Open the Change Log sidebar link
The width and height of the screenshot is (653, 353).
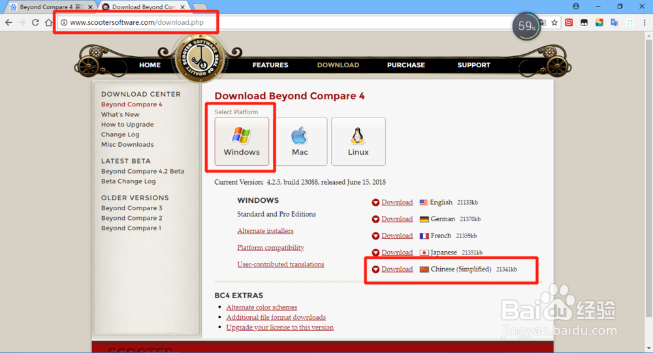120,134
